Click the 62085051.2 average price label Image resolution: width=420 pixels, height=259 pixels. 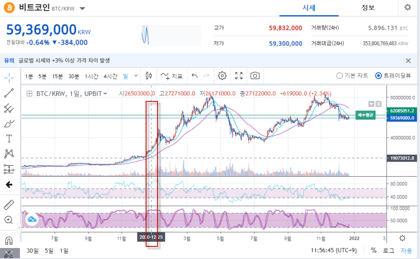402,111
